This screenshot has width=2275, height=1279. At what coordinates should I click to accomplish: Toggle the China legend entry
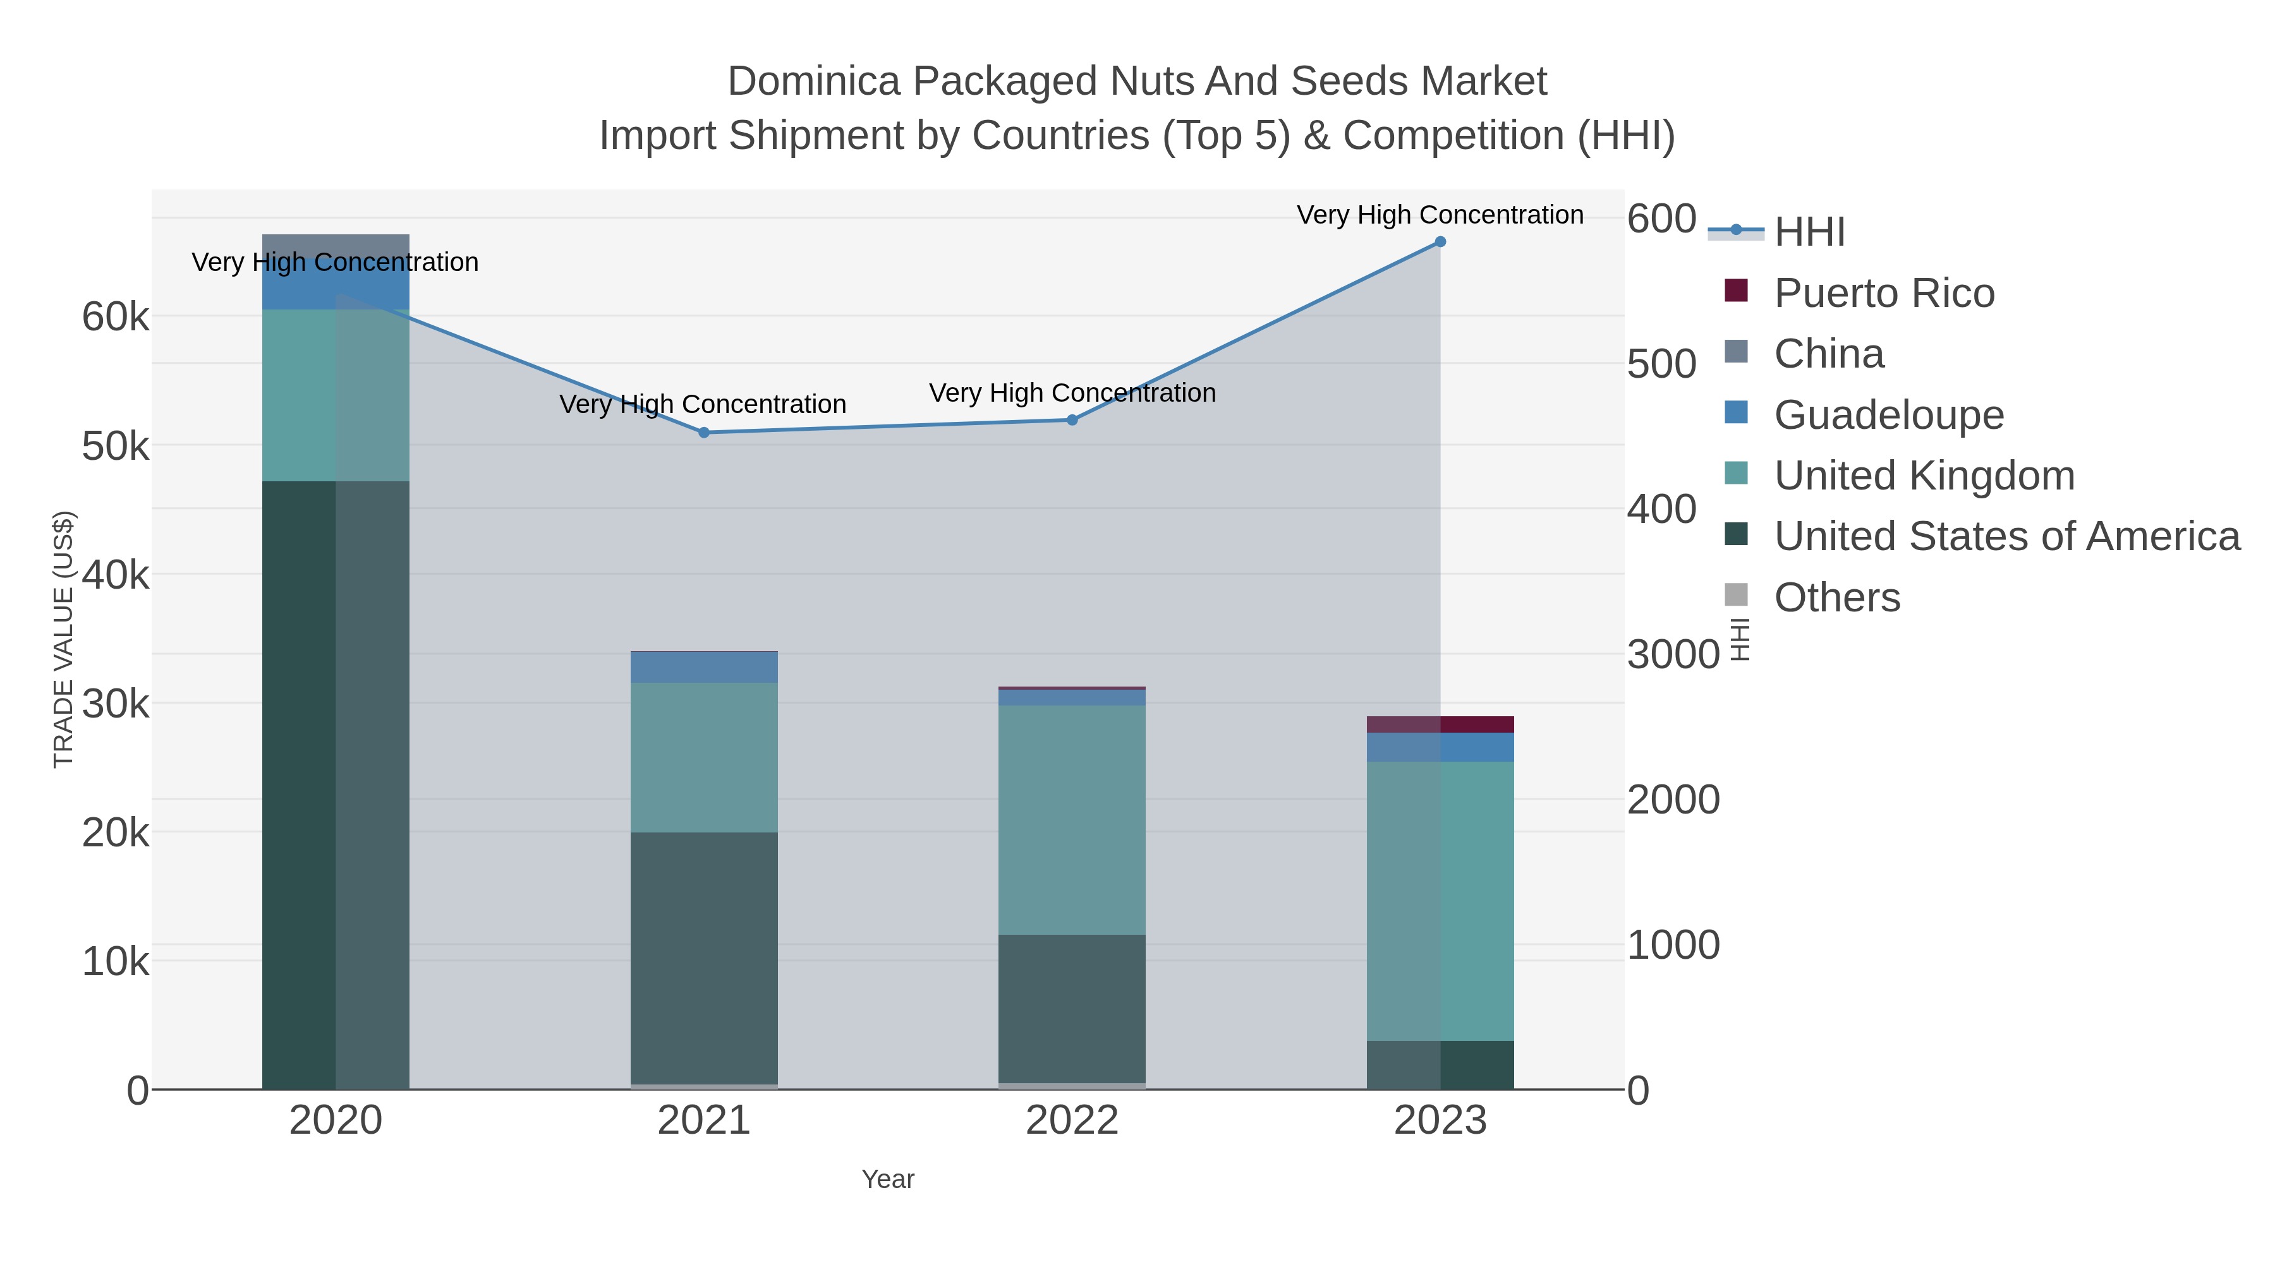coord(1804,353)
